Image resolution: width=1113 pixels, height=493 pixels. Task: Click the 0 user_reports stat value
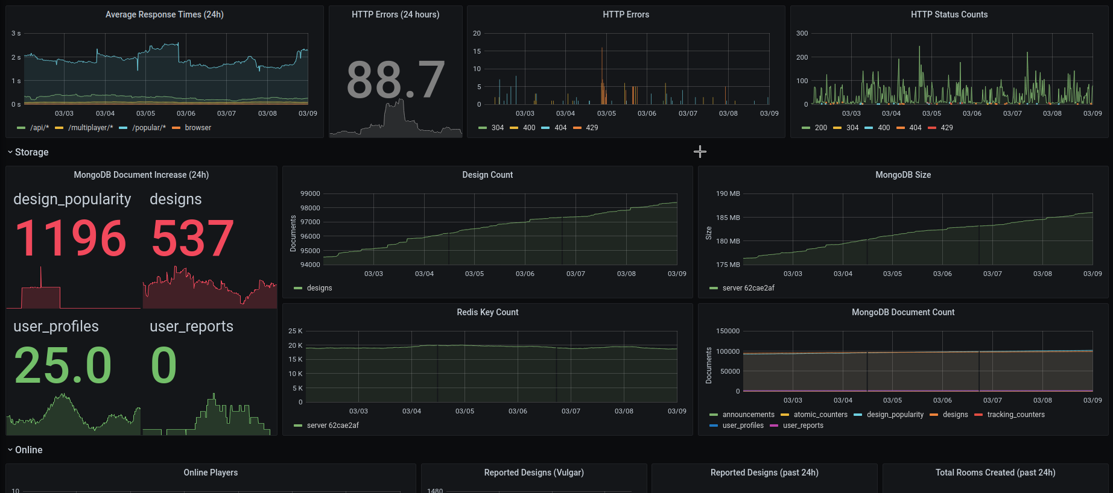pos(163,365)
